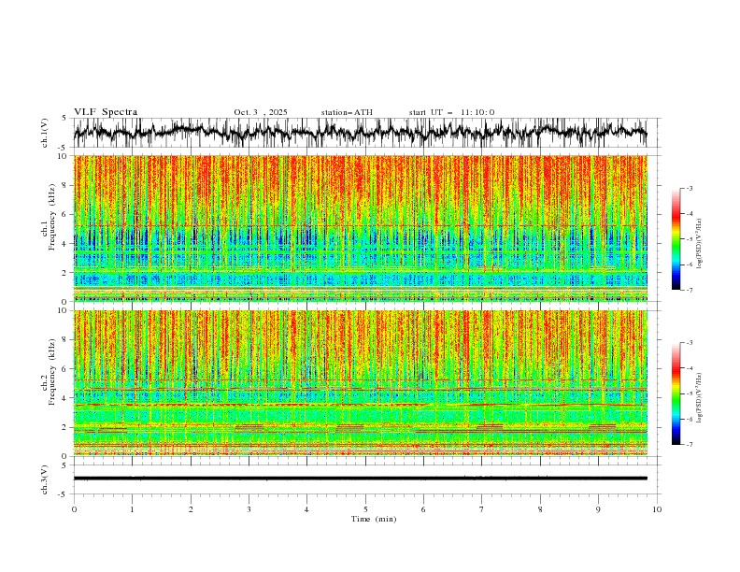Viewport: 740px width, 572px height.
Task: Click the ch.2 colorbar "log(PSD)(V²/Hz)" label
Action: tap(699, 397)
